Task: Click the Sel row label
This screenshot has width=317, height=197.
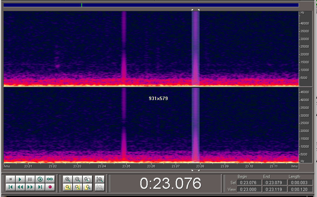Action: (233, 183)
